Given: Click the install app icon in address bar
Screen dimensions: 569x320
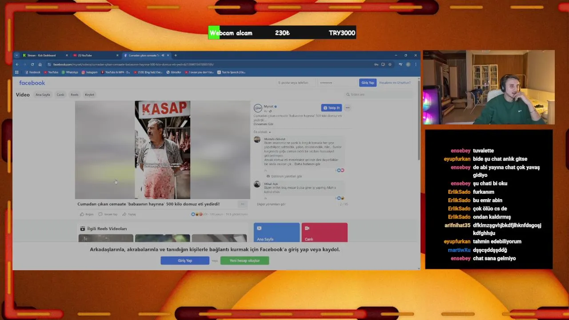Looking at the screenshot, I should 383,64.
